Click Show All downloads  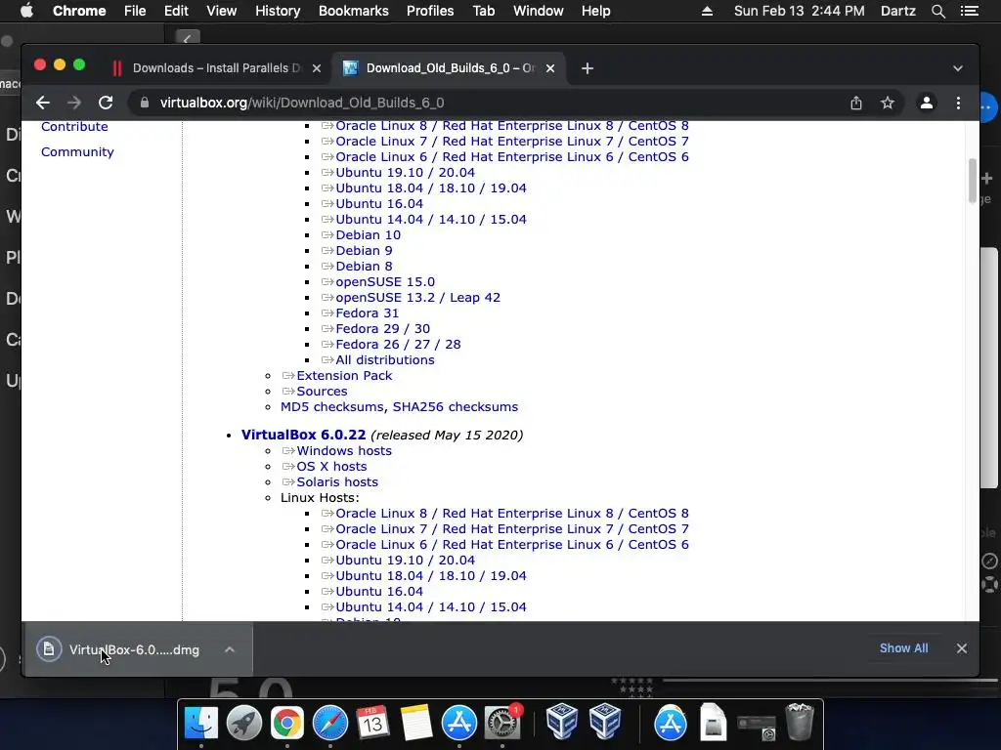point(903,648)
